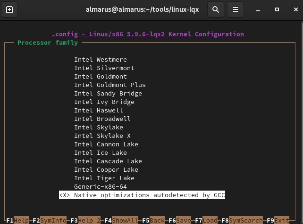Select Generic-x86-64 option
This screenshot has height=224, width=303.
[101, 187]
